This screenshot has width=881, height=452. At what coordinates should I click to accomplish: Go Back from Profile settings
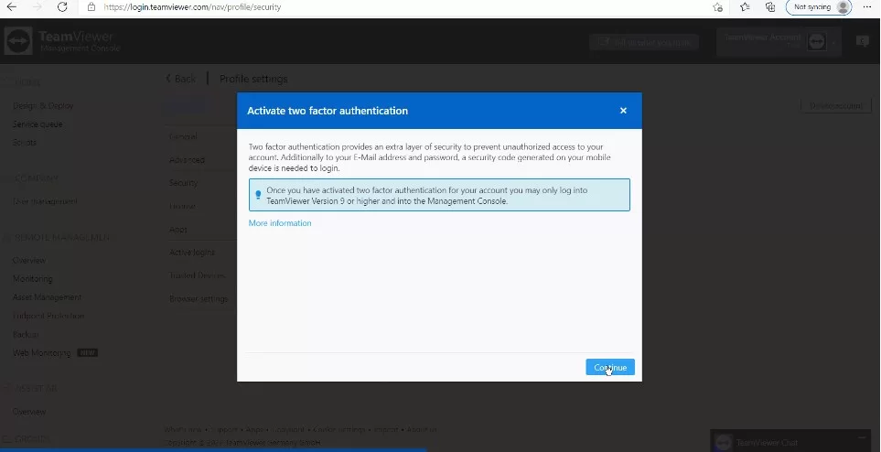[180, 79]
